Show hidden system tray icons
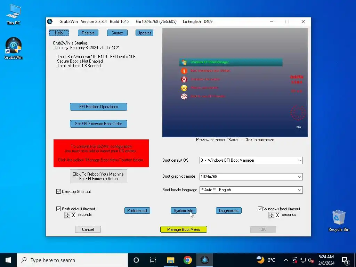This screenshot has width=356, height=267. pos(286,260)
